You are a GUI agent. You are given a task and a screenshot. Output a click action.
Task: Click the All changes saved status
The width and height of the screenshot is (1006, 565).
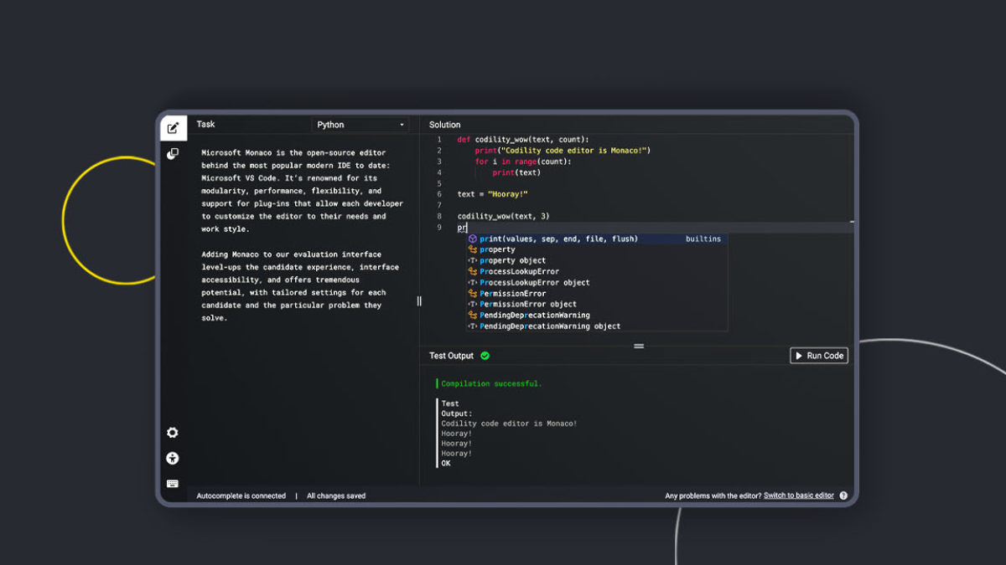point(336,496)
